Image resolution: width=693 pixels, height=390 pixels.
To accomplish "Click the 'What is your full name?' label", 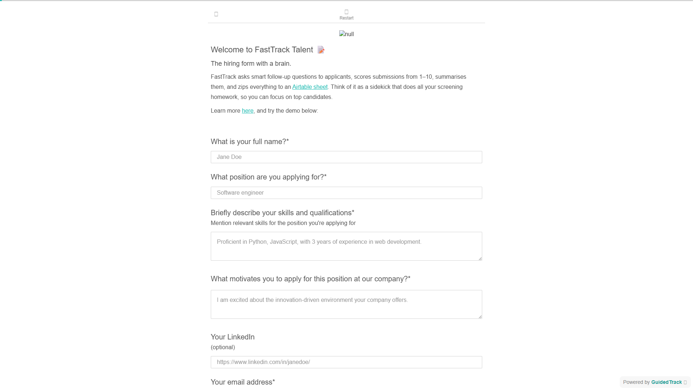I will tap(250, 142).
